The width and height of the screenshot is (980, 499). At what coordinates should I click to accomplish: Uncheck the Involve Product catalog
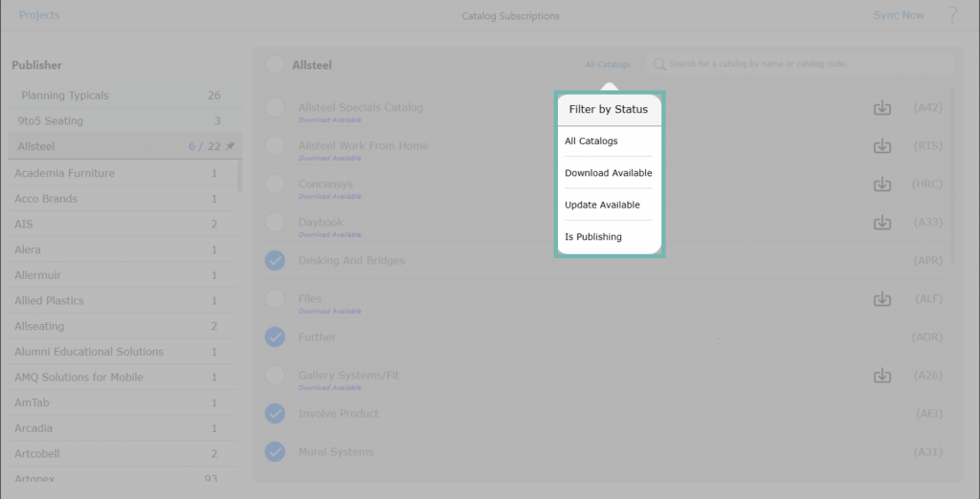click(275, 413)
